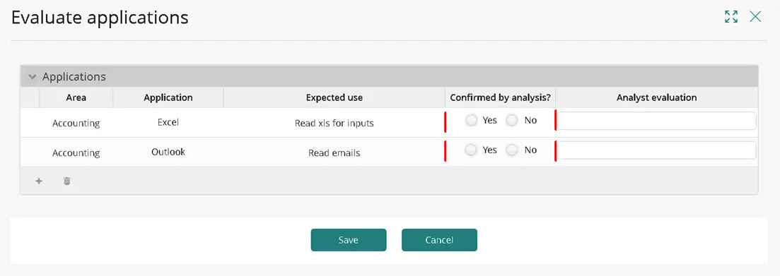
Task: Click the Area column header
Action: (76, 97)
